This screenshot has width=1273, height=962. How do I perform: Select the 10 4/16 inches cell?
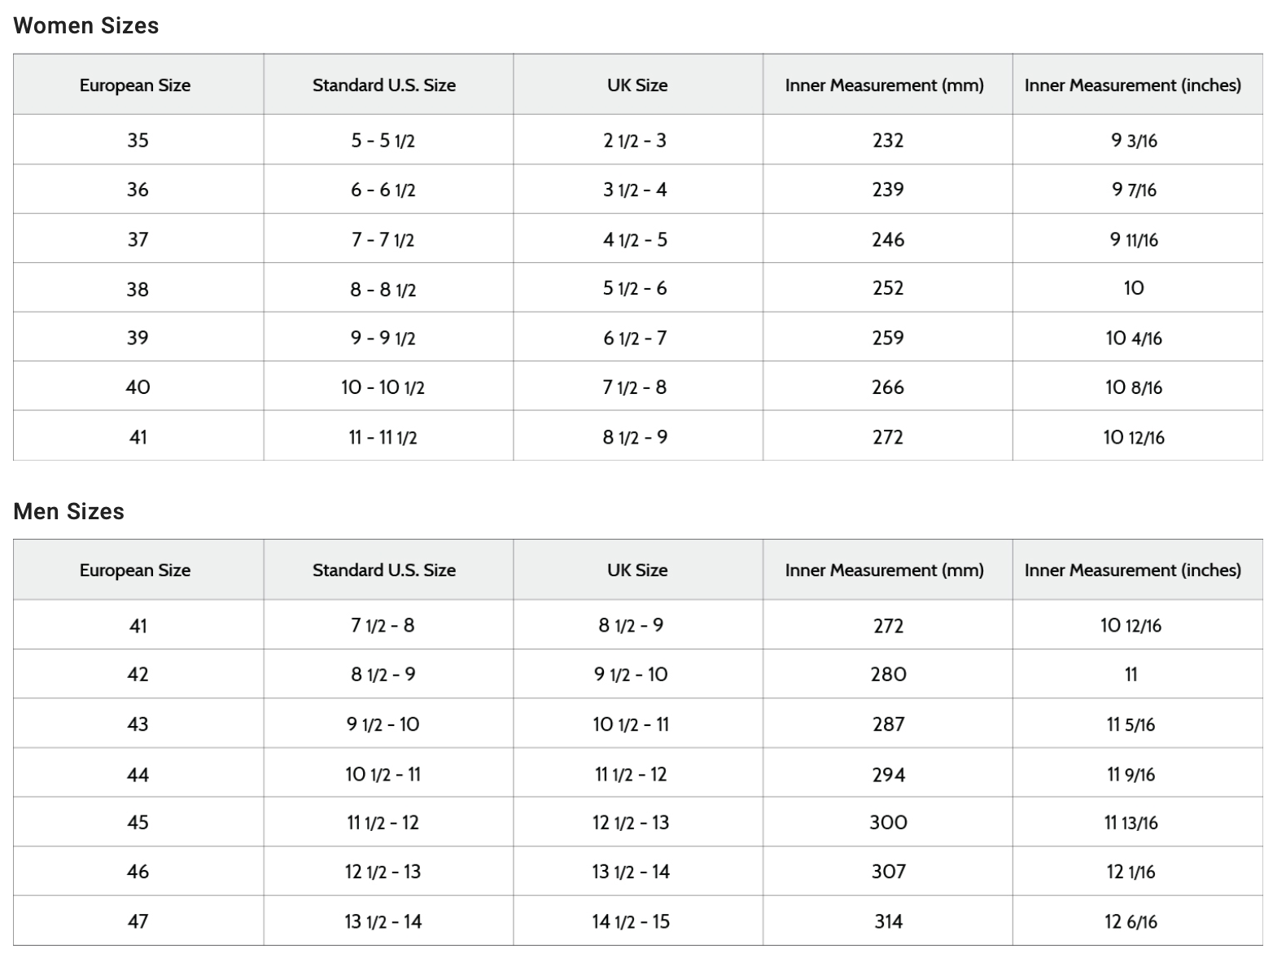click(x=1134, y=339)
